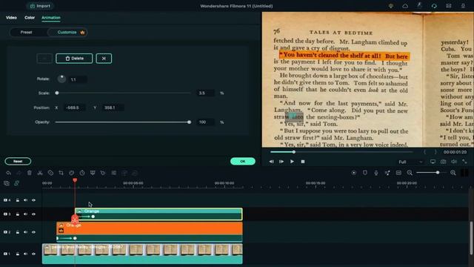
Task: Click the preview volume icon
Action: pos(454,162)
